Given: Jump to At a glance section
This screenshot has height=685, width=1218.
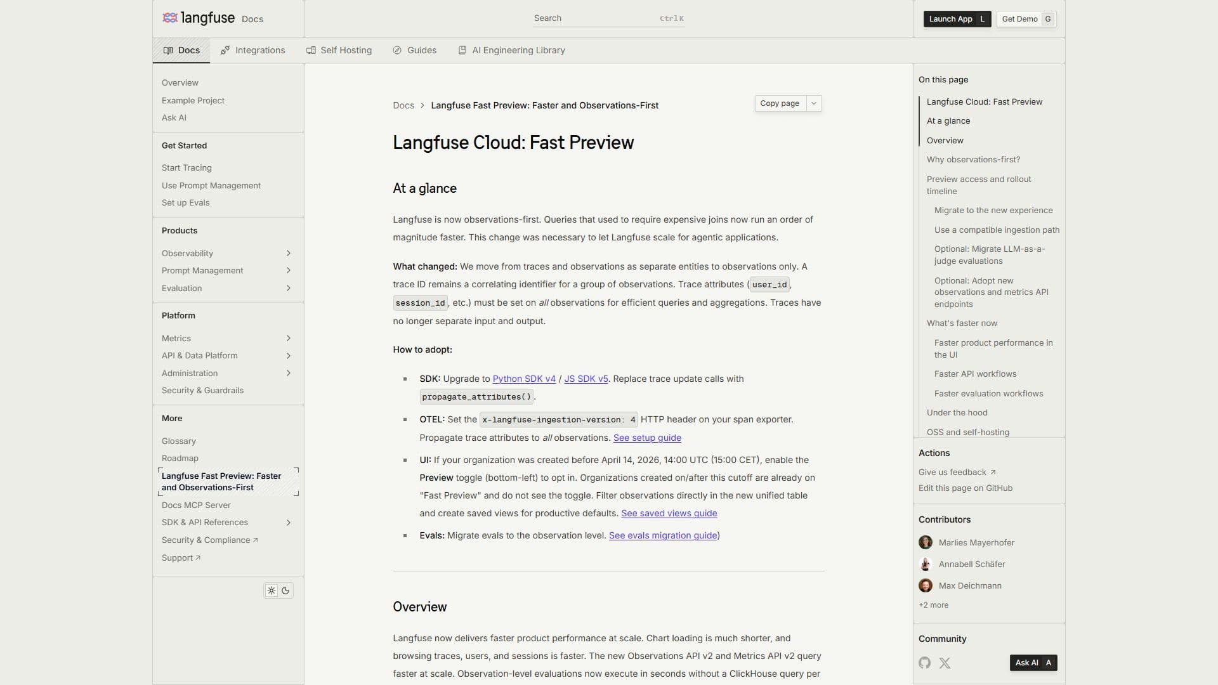Looking at the screenshot, I should point(948,121).
